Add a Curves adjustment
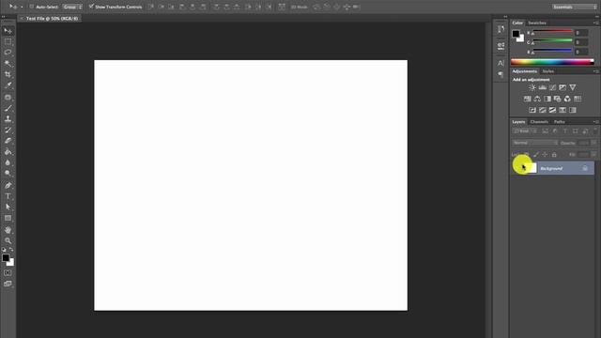Screen dimensions: 601x338 (552, 87)
